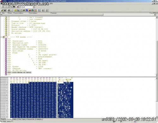
Task: Select the IP Destination address row
Action: tap(29, 31)
